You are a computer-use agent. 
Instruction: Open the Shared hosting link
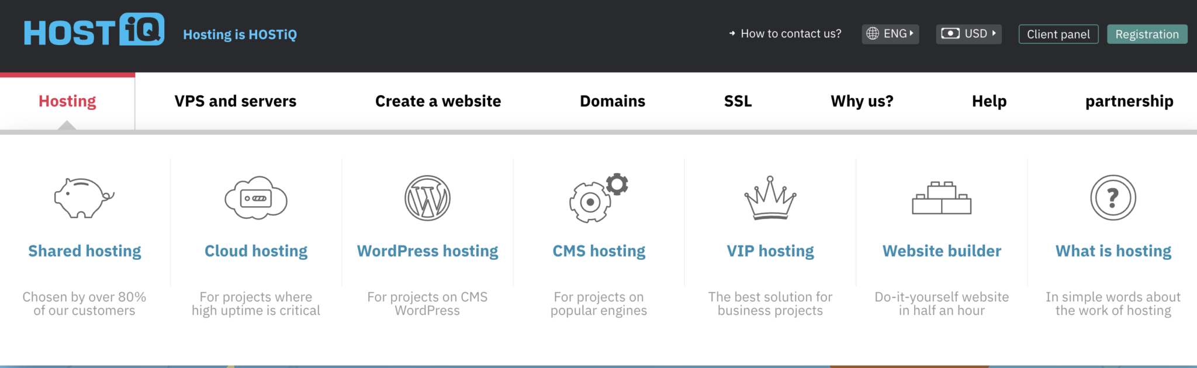click(x=85, y=251)
